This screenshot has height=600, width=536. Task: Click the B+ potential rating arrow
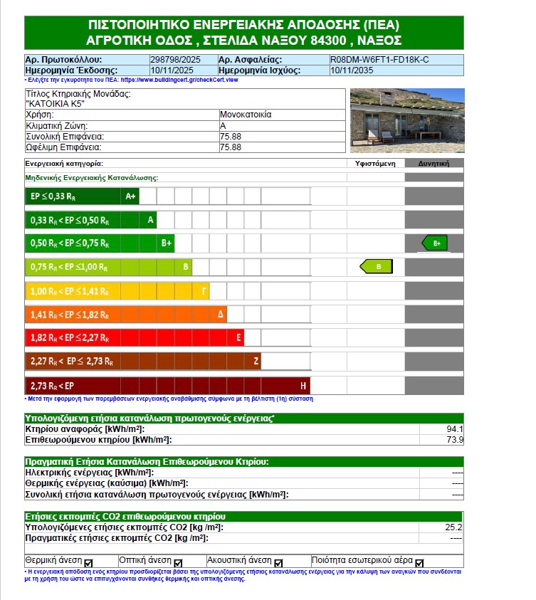pyautogui.click(x=434, y=243)
